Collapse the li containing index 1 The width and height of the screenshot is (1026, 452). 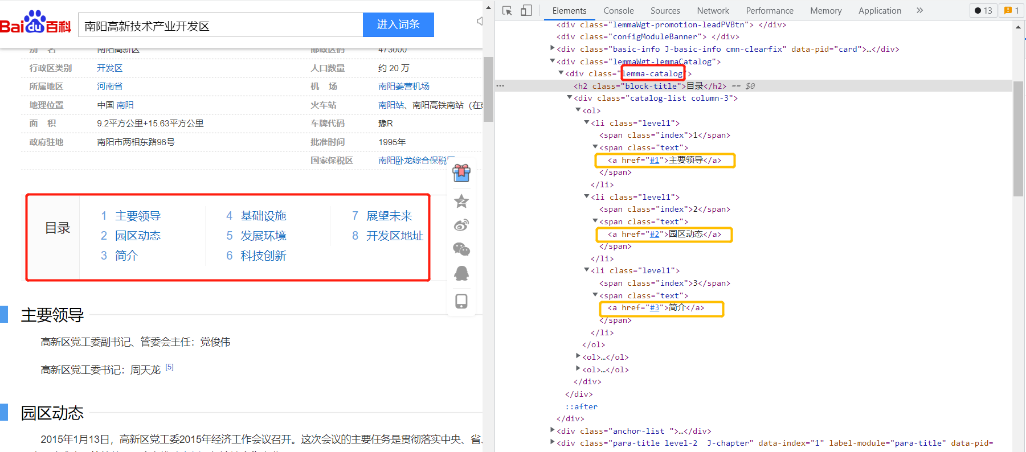(586, 122)
